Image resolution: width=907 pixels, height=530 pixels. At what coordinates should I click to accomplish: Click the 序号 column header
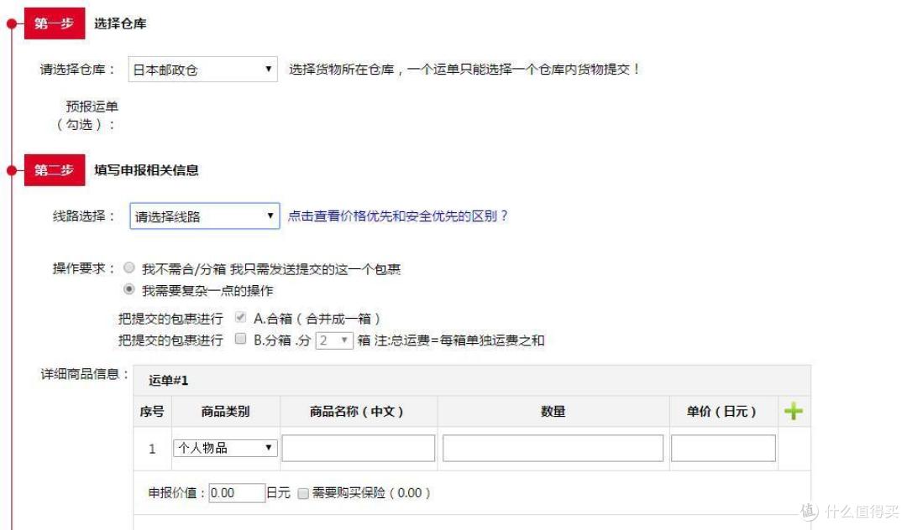click(x=152, y=412)
